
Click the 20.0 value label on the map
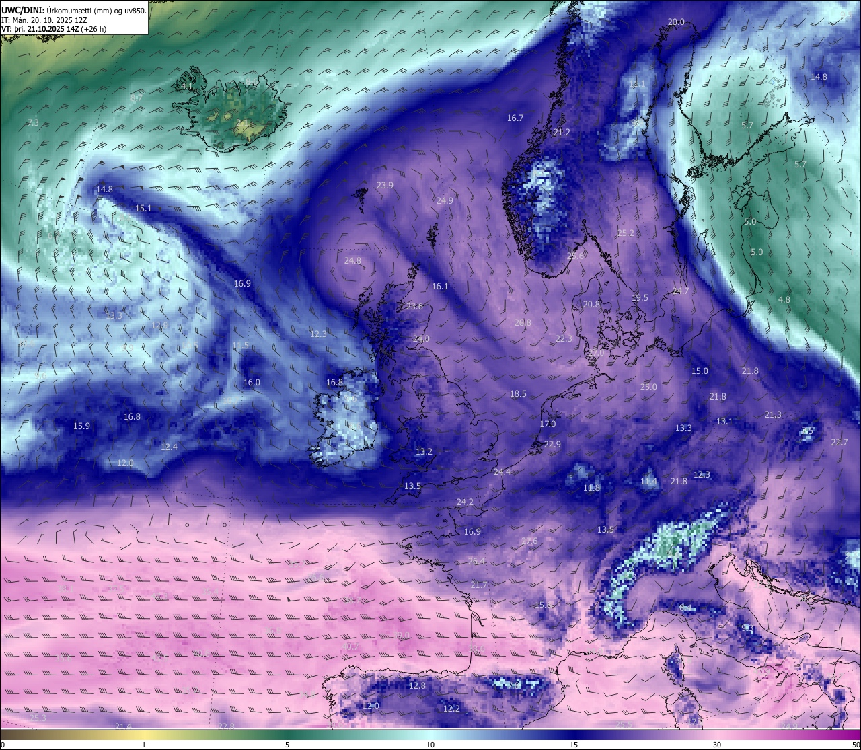tap(676, 22)
